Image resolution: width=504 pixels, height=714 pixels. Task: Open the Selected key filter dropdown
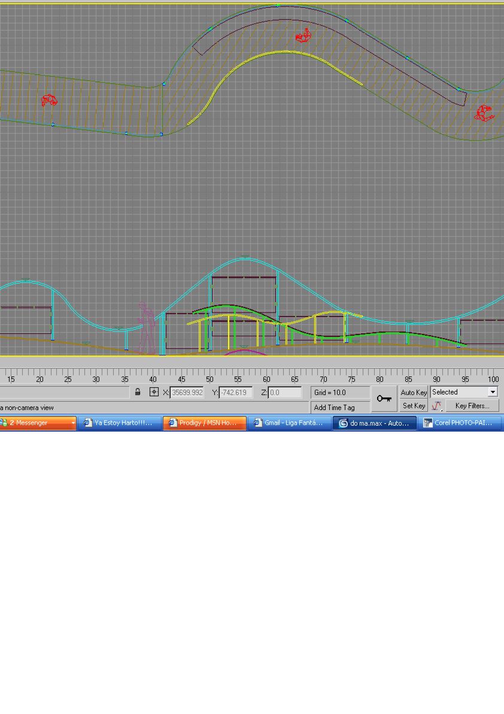[464, 392]
